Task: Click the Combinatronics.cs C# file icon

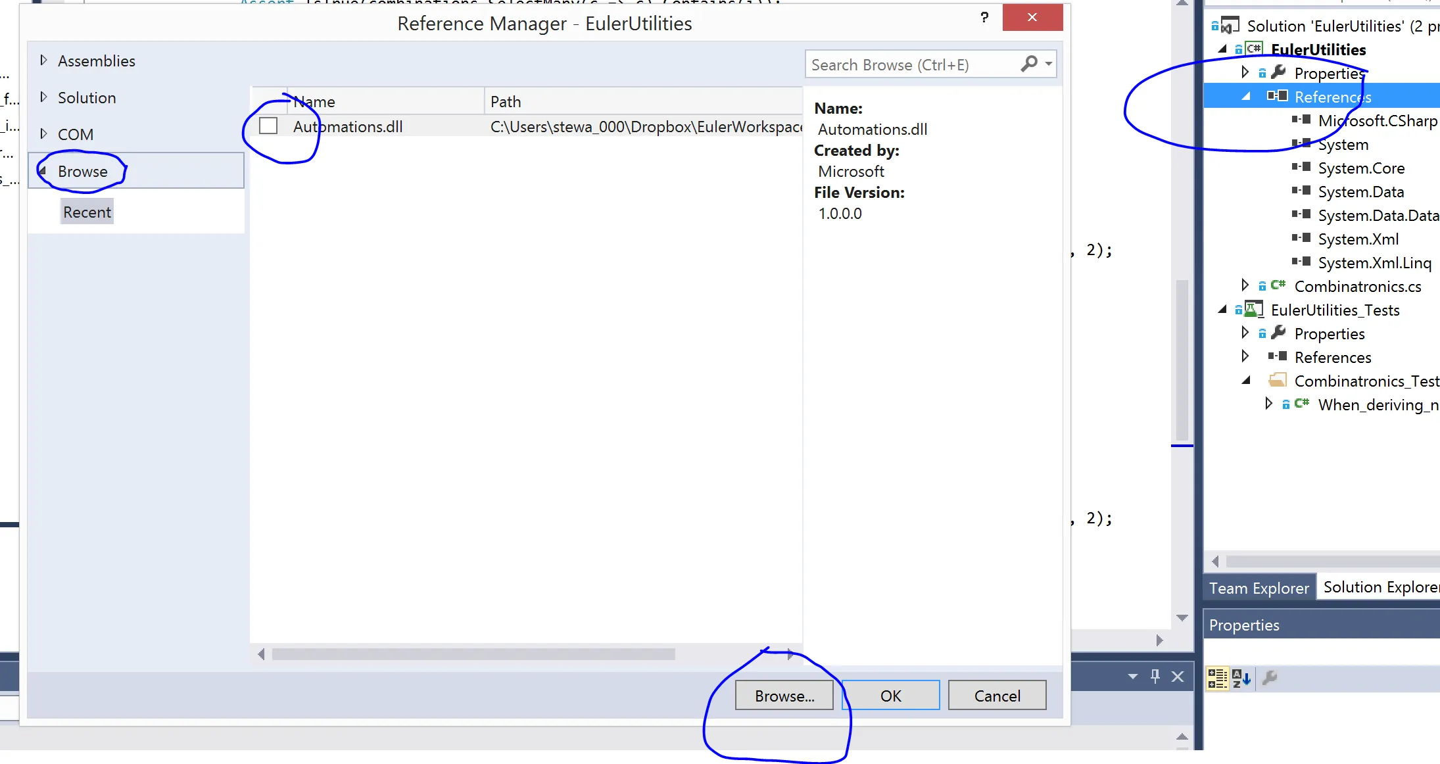Action: pos(1278,285)
